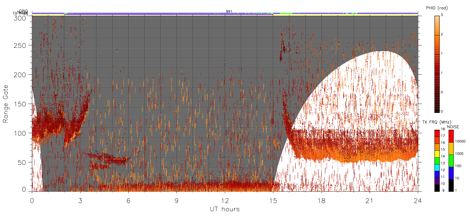Click the 'UT hours' axis label

click(x=225, y=209)
